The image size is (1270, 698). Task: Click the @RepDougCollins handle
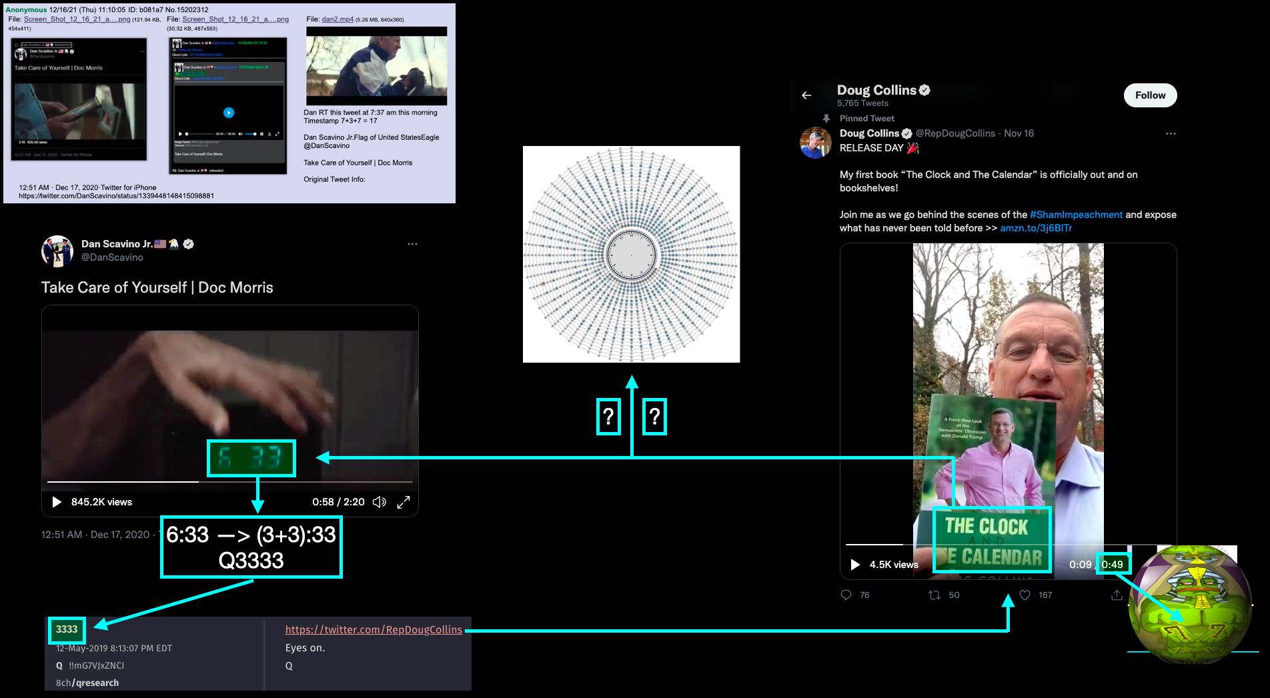955,133
